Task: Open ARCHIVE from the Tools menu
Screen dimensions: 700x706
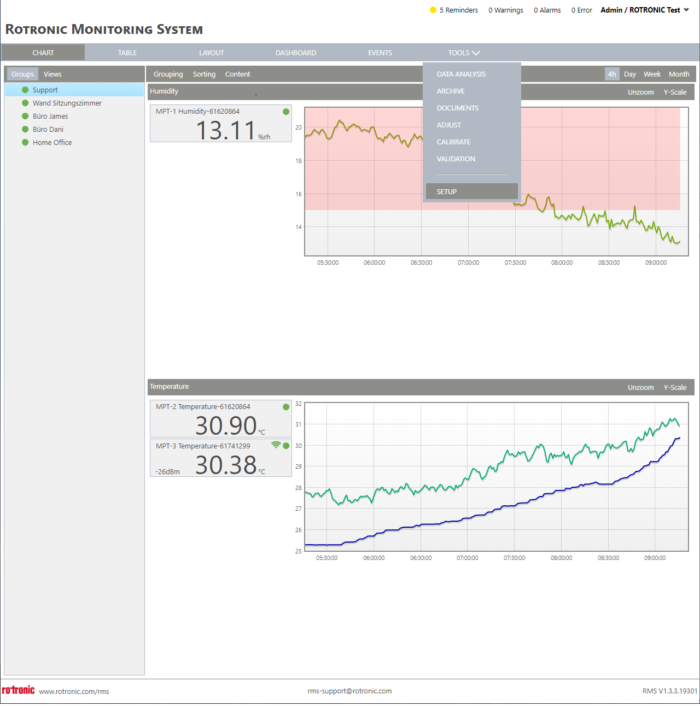Action: pos(471,91)
